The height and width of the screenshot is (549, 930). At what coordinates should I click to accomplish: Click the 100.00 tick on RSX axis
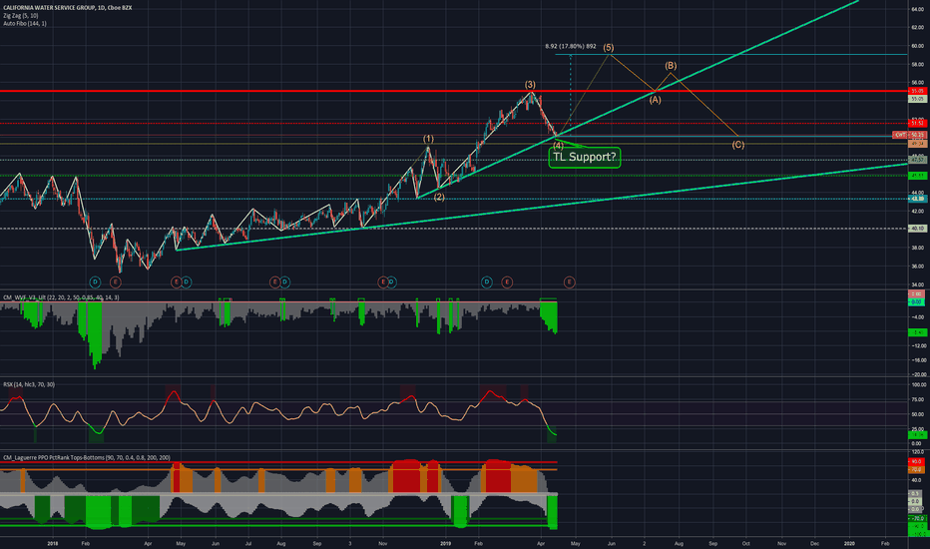click(918, 385)
